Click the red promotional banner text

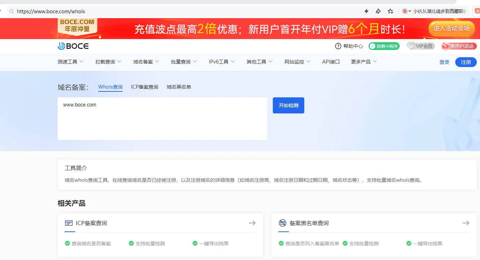click(270, 29)
